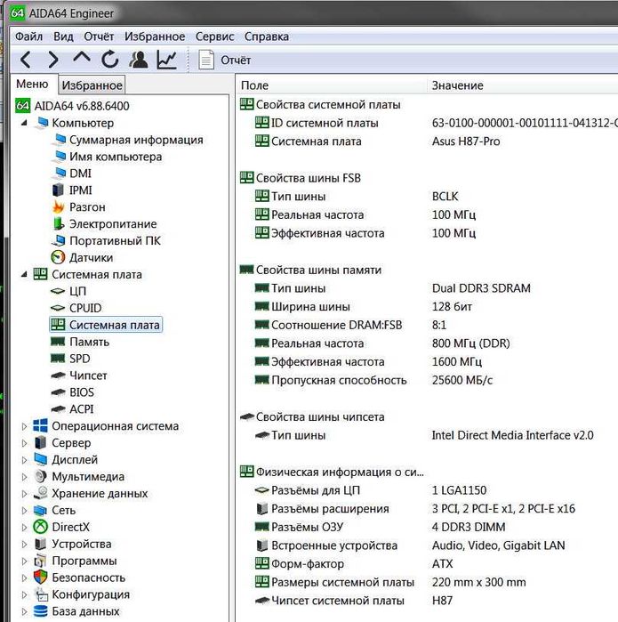The image size is (618, 622).
Task: Click the Электропитание battery icon
Action: 59,223
